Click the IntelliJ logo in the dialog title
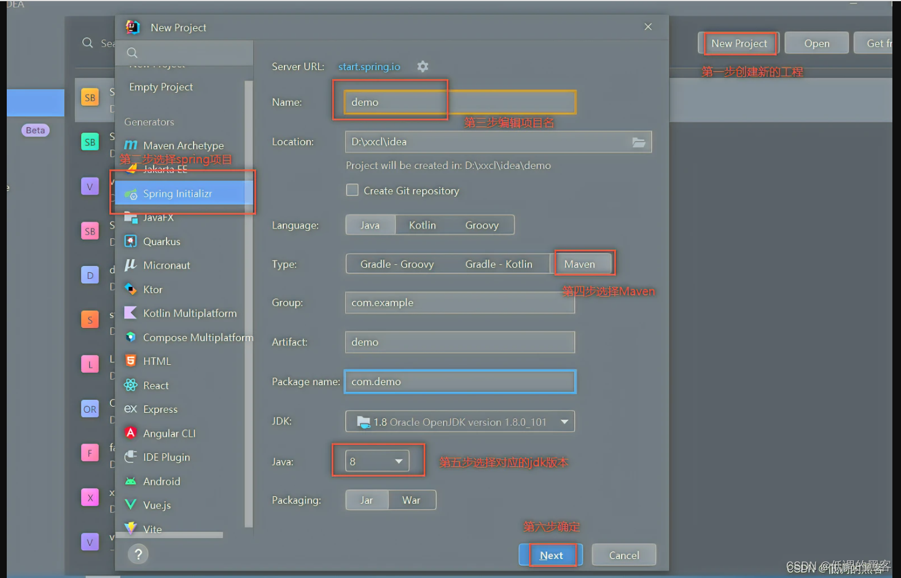Viewport: 901px width, 578px height. tap(133, 27)
